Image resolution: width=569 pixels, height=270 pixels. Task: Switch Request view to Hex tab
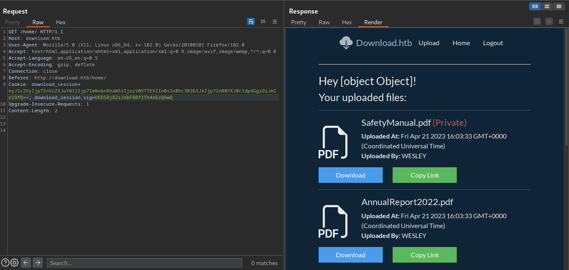click(61, 22)
